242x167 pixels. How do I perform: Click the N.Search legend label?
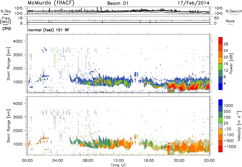[234, 11]
